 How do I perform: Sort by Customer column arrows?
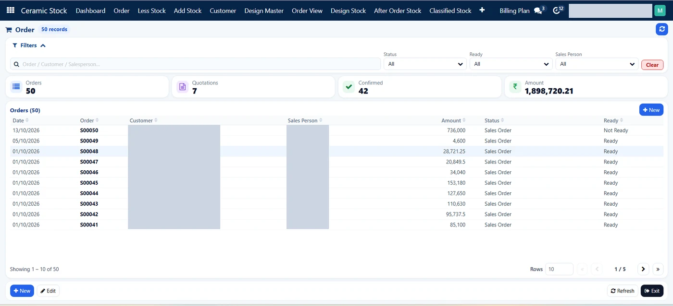click(156, 120)
